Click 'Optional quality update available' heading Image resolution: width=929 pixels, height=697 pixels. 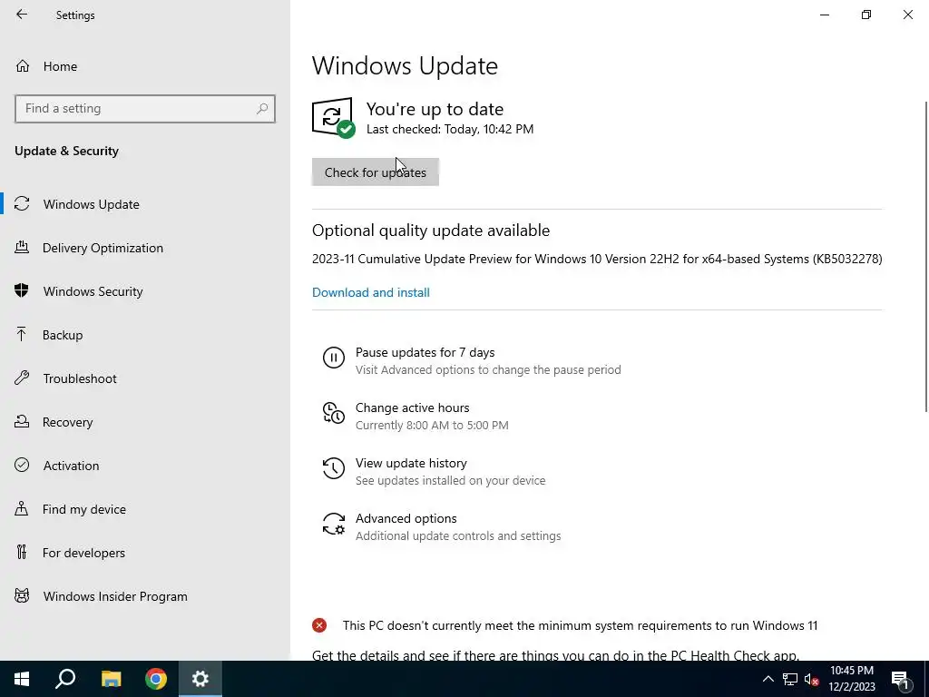(431, 230)
